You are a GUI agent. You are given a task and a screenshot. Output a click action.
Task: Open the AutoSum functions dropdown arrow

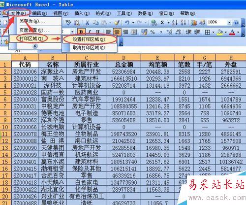pyautogui.click(x=168, y=23)
